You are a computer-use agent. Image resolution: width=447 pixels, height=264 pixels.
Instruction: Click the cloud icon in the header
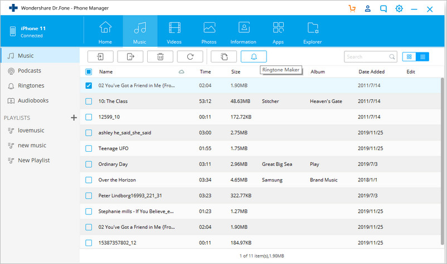[181, 72]
